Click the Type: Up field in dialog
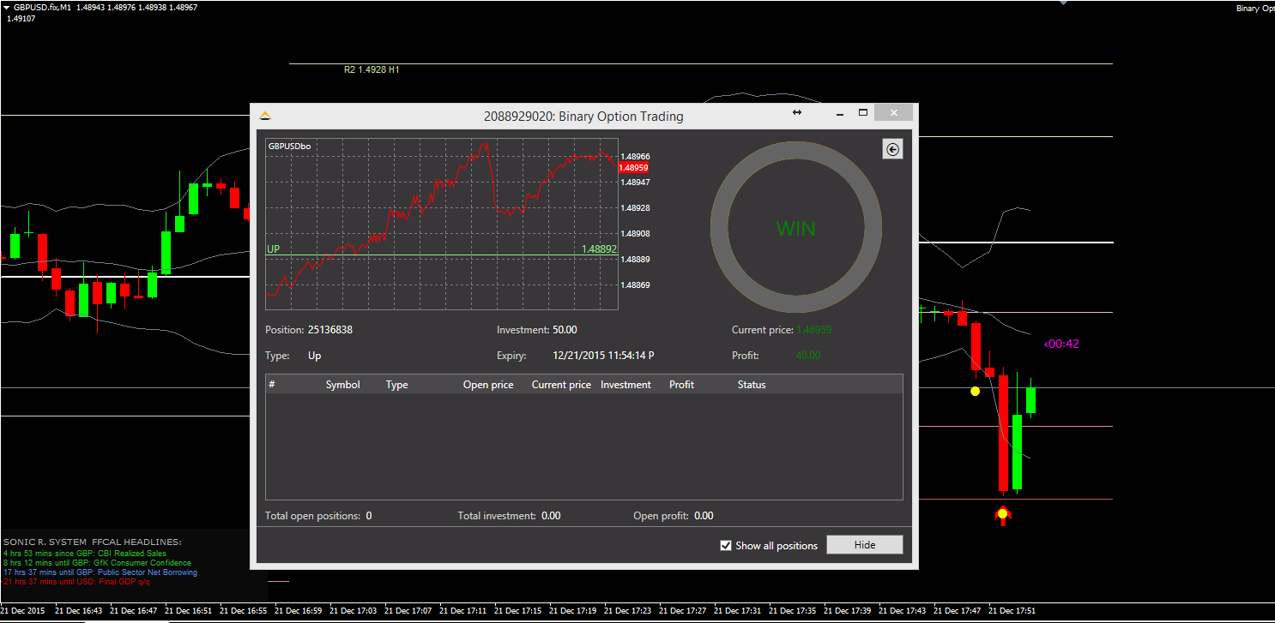Image resolution: width=1275 pixels, height=623 pixels. [293, 356]
